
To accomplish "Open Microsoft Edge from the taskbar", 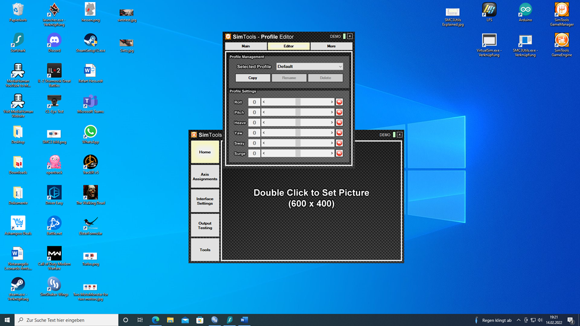I will 155,320.
